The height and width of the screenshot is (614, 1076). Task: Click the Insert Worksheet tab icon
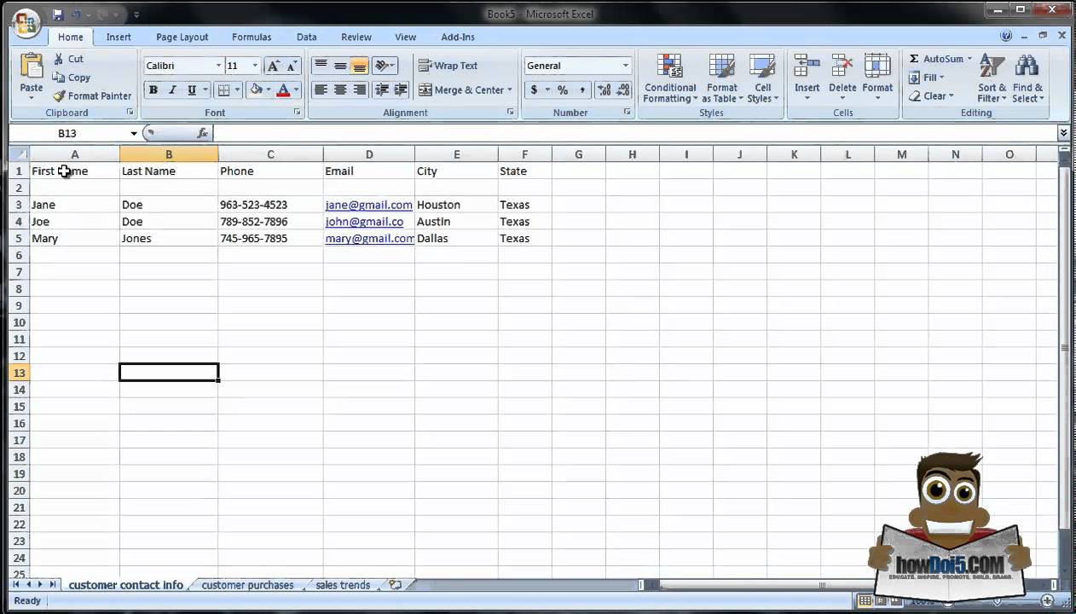(396, 585)
